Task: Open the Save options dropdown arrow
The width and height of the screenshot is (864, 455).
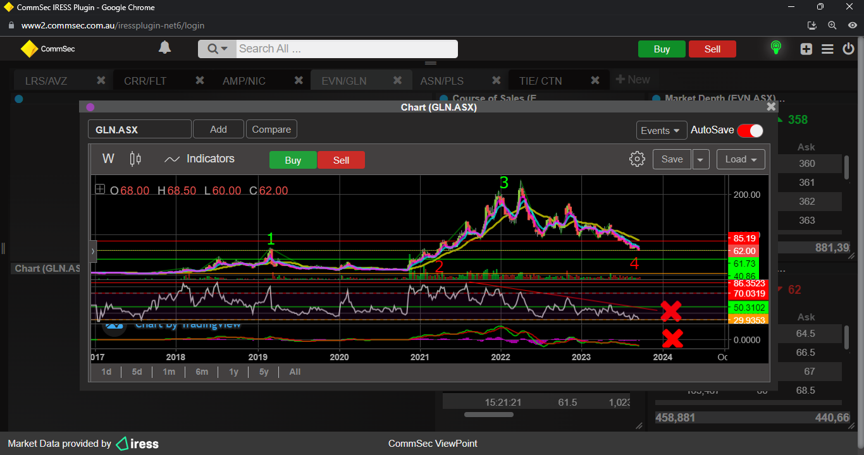Action: 700,160
